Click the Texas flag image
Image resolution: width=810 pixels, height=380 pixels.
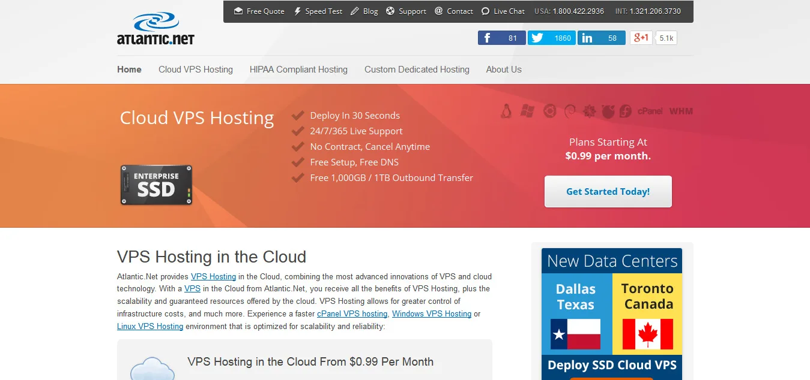pos(575,334)
